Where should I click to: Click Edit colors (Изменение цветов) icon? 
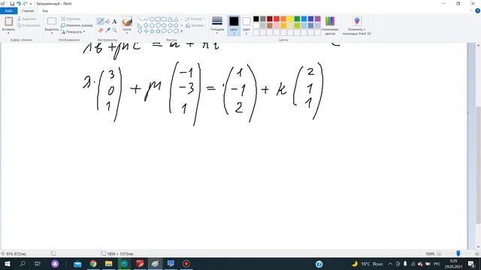pyautogui.click(x=330, y=21)
